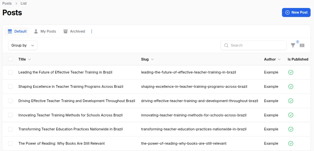Open post Leading the Future of Effective Teacher Training in Brazil
Viewport: 314px width, 151px height.
click(65, 72)
